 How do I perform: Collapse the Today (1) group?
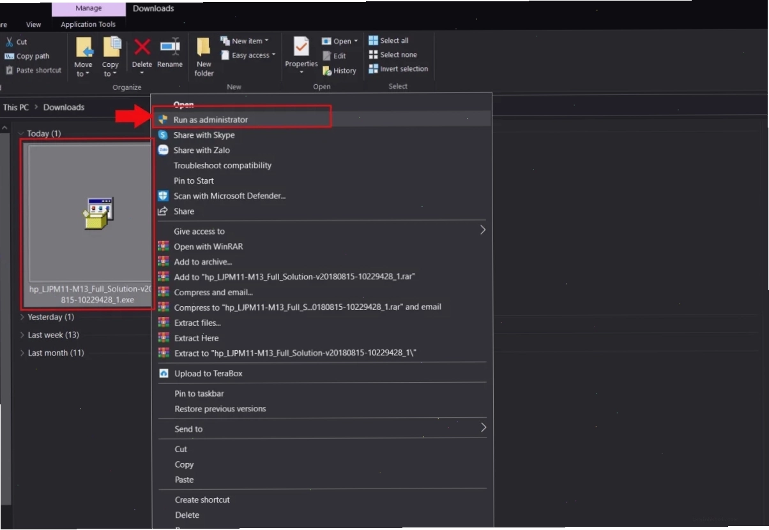point(21,134)
